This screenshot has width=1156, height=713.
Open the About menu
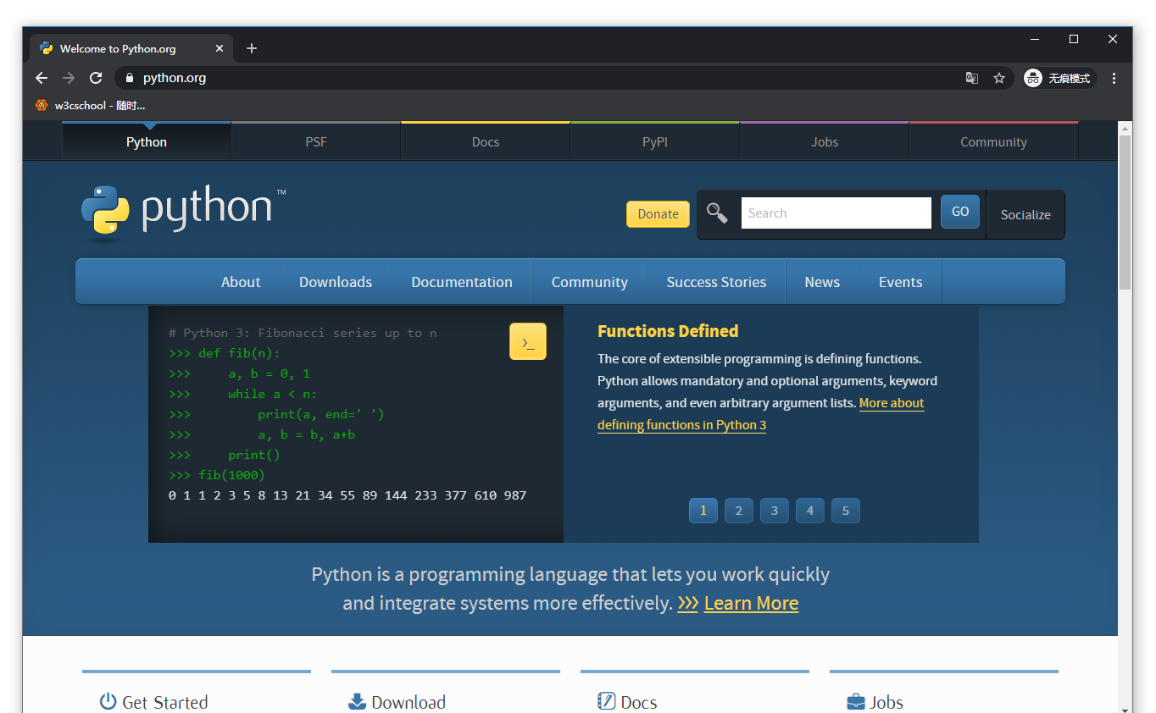[x=241, y=282]
